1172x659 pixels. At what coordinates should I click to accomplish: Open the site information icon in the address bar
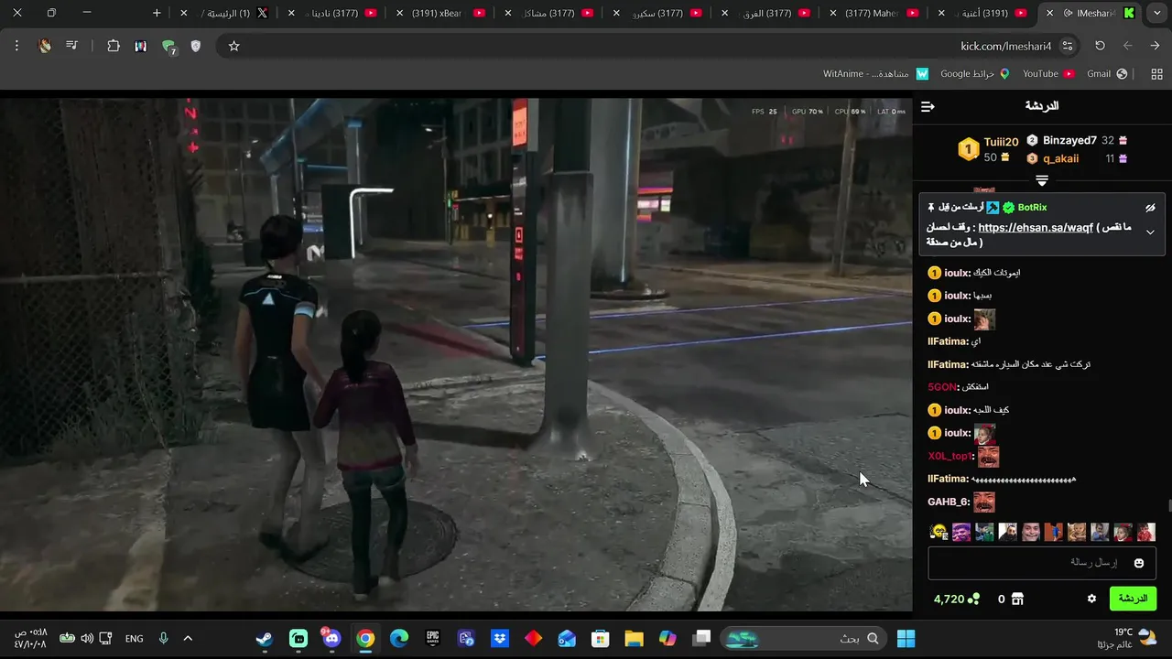1067,46
